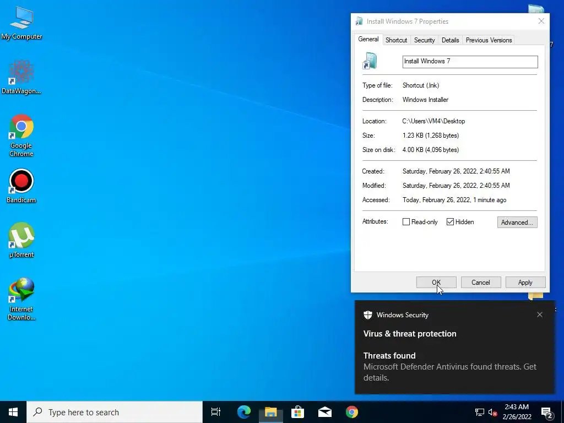Select the Bandicam desktop shortcut

[x=21, y=186]
